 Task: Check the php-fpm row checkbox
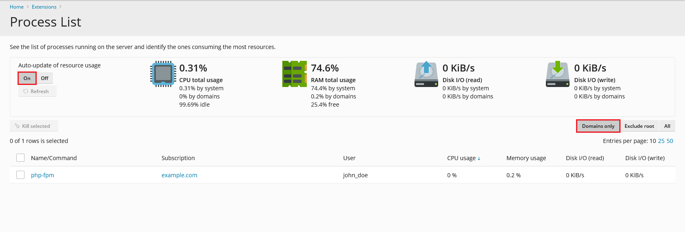point(20,175)
